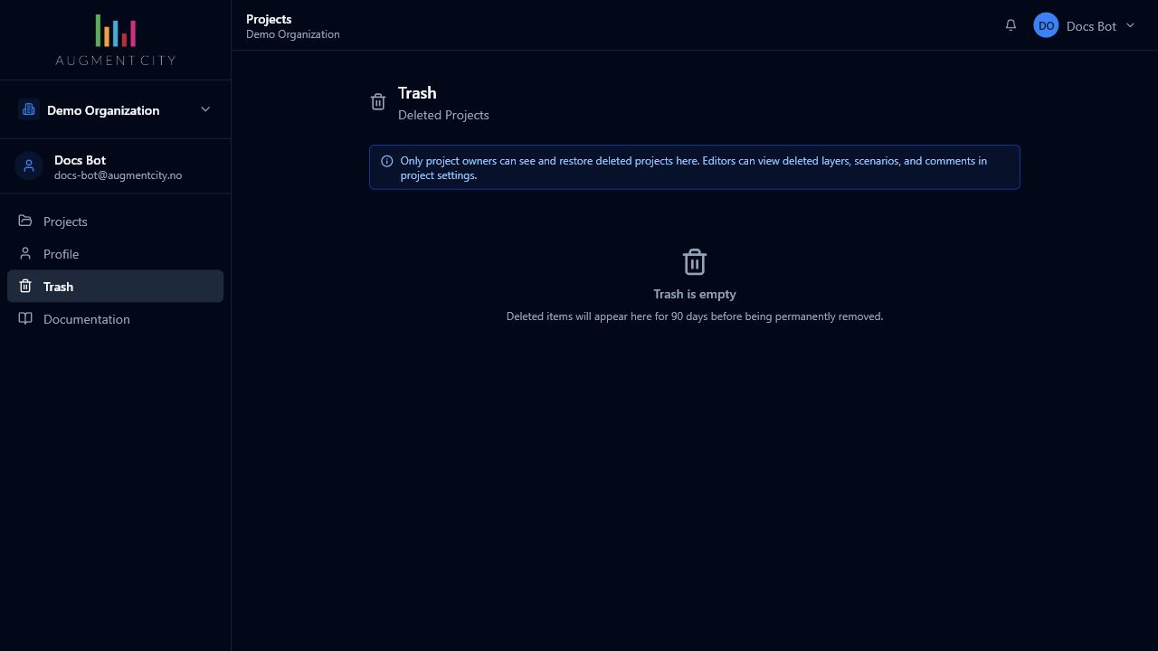Expand the Demo Organization switcher chevron

[x=205, y=109]
